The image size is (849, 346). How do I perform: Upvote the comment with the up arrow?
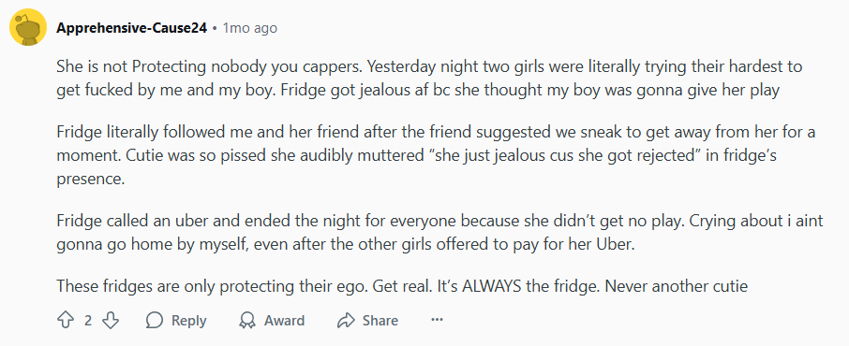point(65,321)
